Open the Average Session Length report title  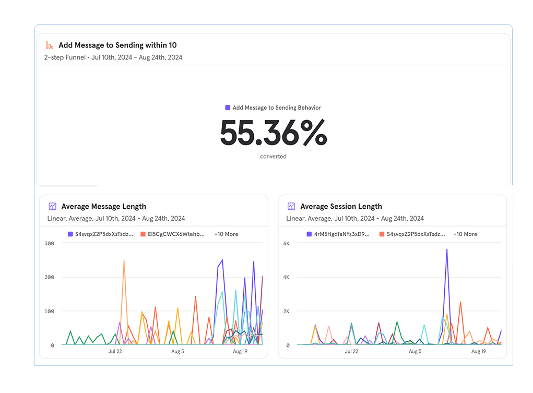pos(341,206)
